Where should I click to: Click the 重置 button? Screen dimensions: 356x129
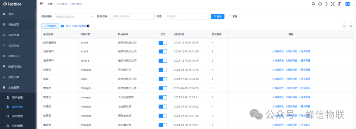coord(233,16)
